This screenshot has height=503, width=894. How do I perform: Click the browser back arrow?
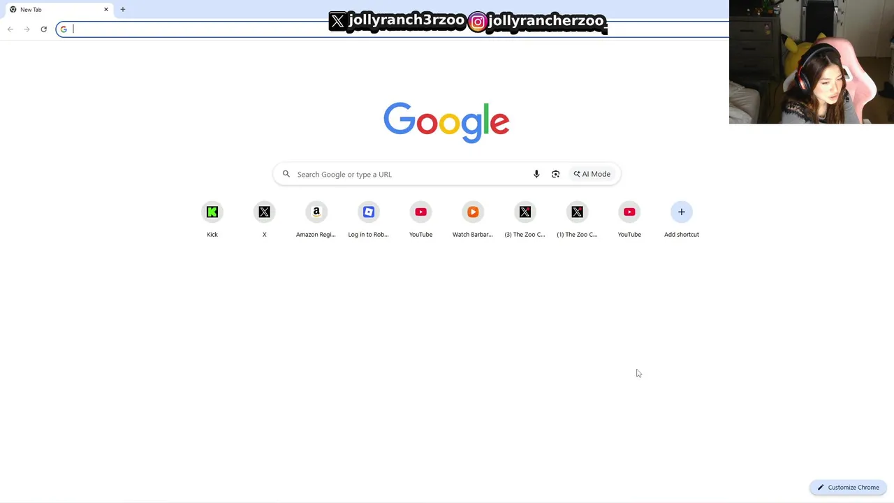pyautogui.click(x=10, y=29)
